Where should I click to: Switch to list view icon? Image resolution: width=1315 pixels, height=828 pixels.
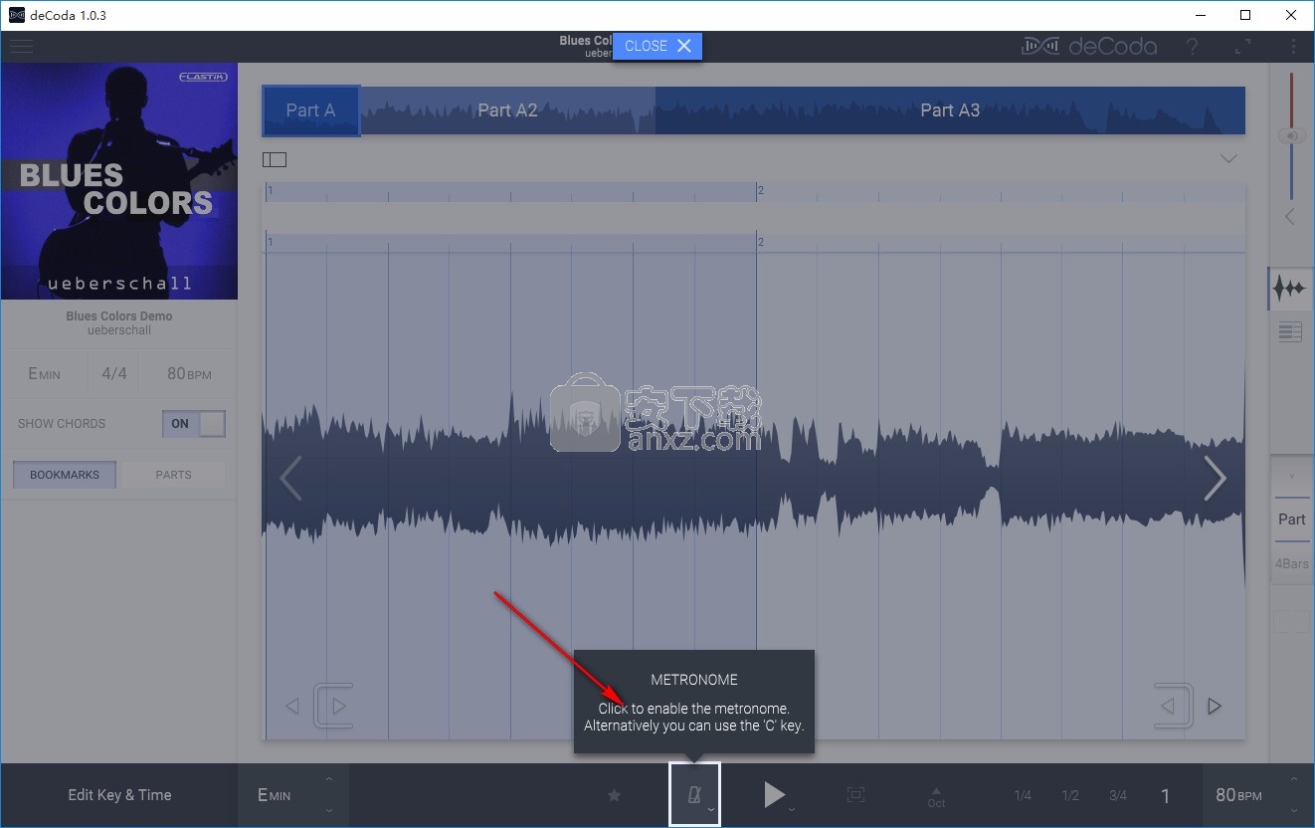(1289, 332)
